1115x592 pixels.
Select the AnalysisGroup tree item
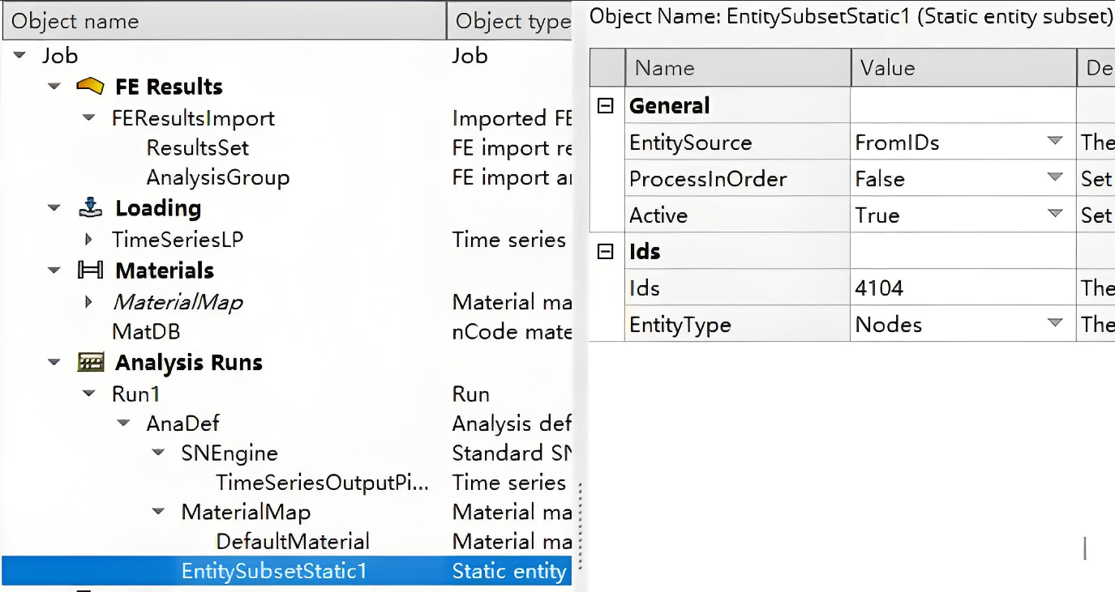pos(217,177)
